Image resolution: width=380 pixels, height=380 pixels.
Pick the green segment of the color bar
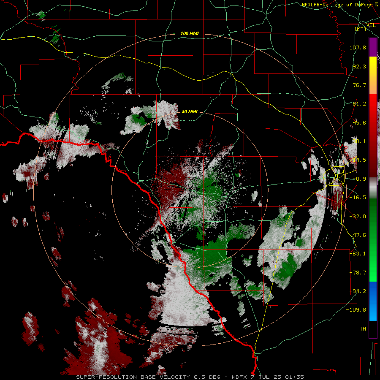[x=373, y=240]
